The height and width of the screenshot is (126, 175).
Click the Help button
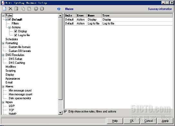tap(115, 121)
